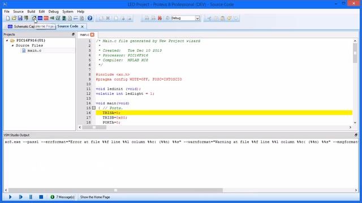The width and height of the screenshot is (362, 203).
Task: Select PIC16F916(U1) in the project tree
Action: click(31, 41)
